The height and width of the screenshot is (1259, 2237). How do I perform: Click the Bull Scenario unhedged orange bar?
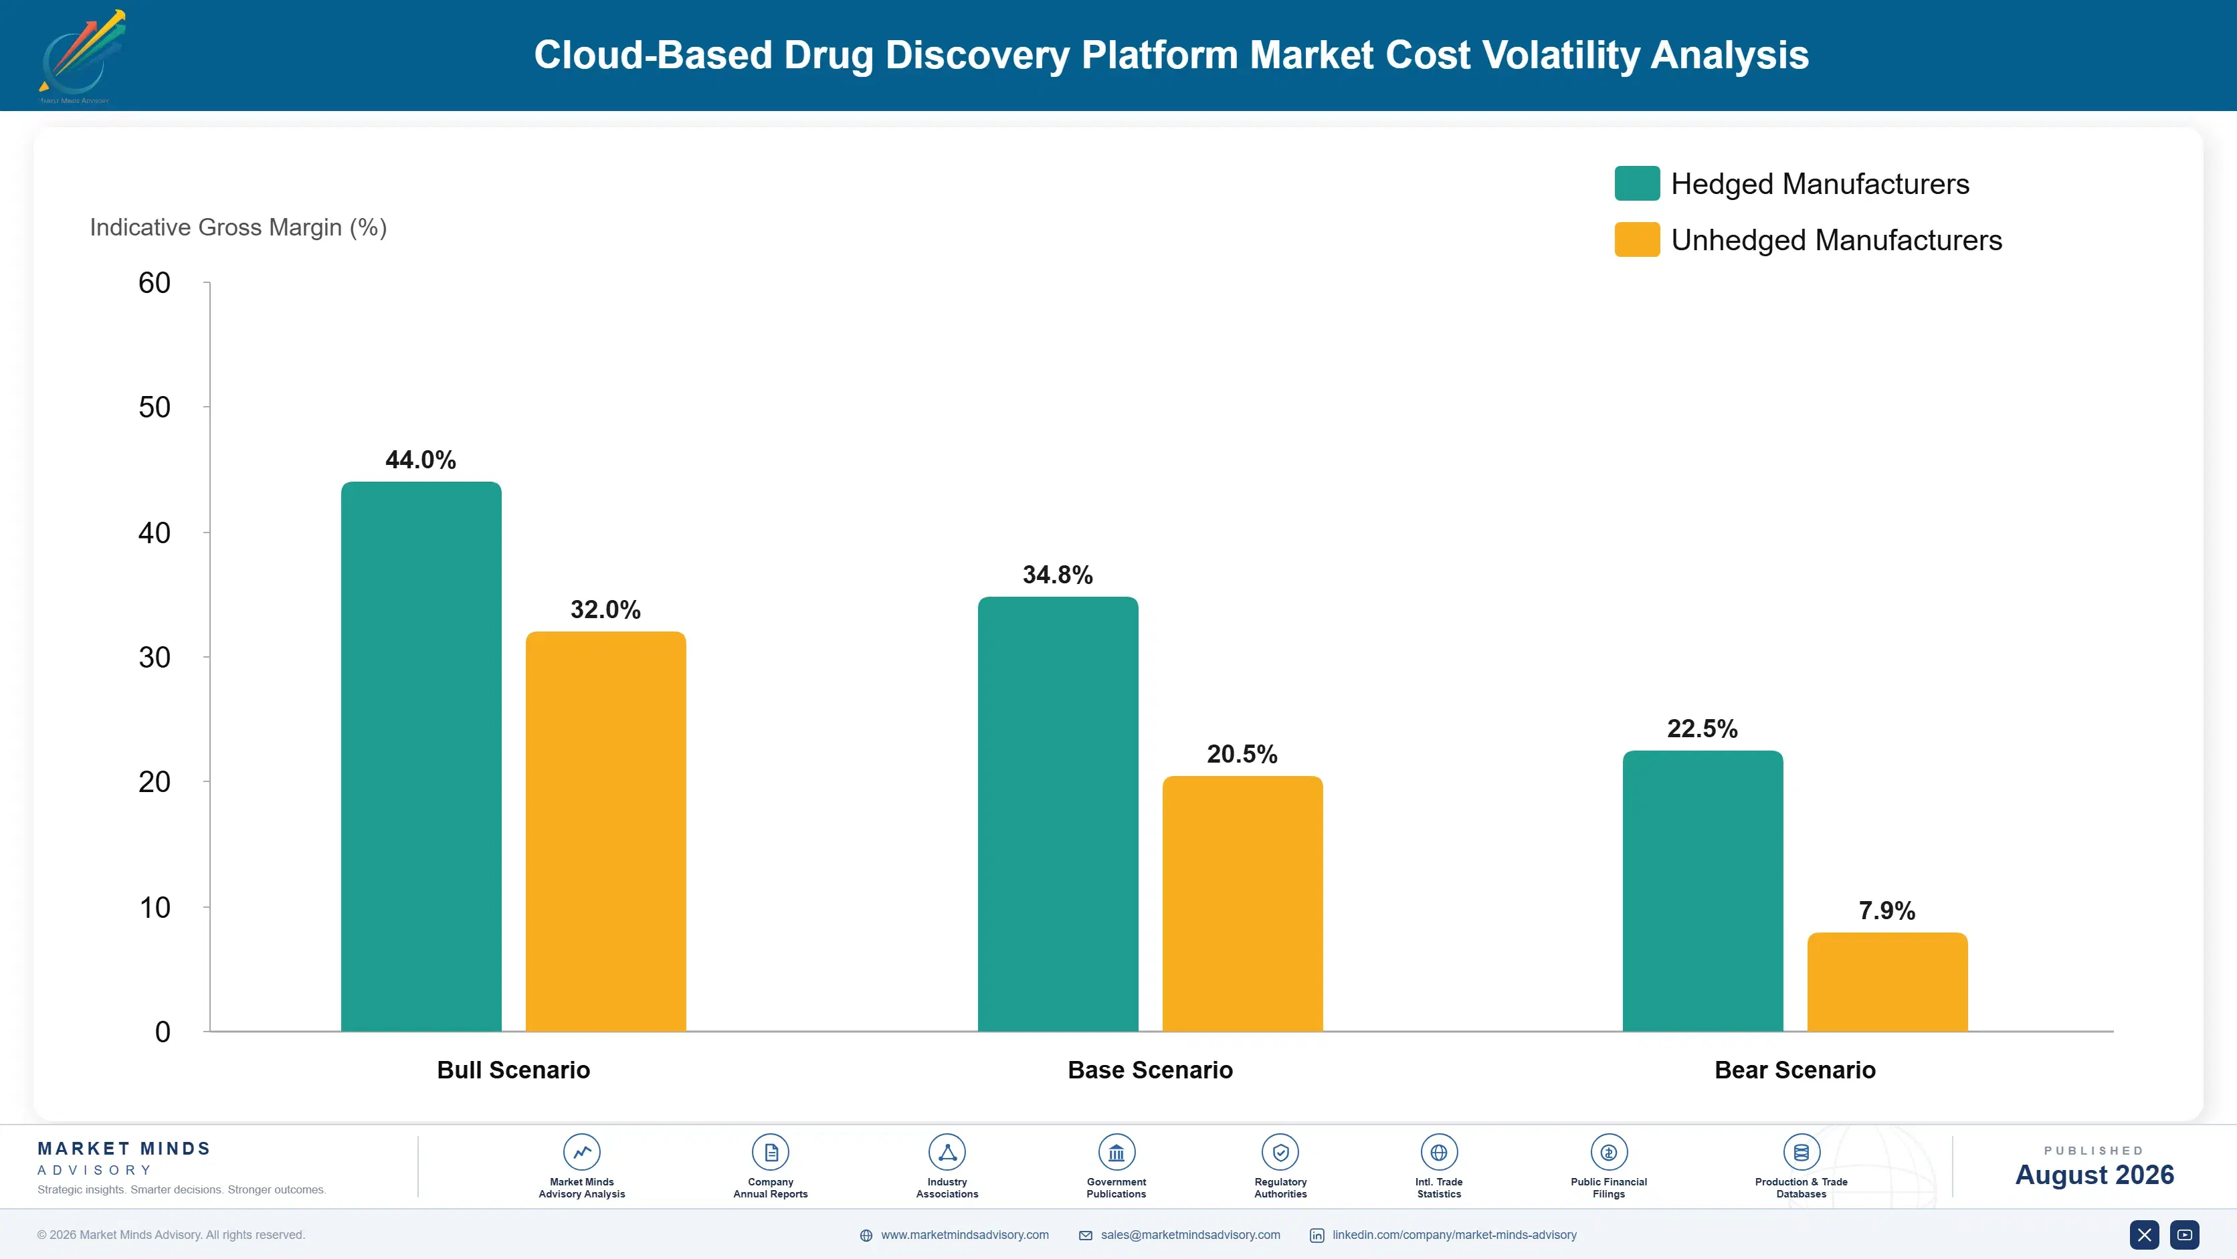[x=605, y=831]
